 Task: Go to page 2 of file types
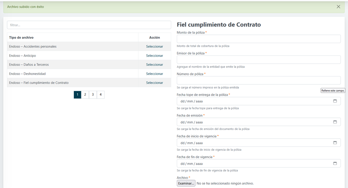[85, 95]
